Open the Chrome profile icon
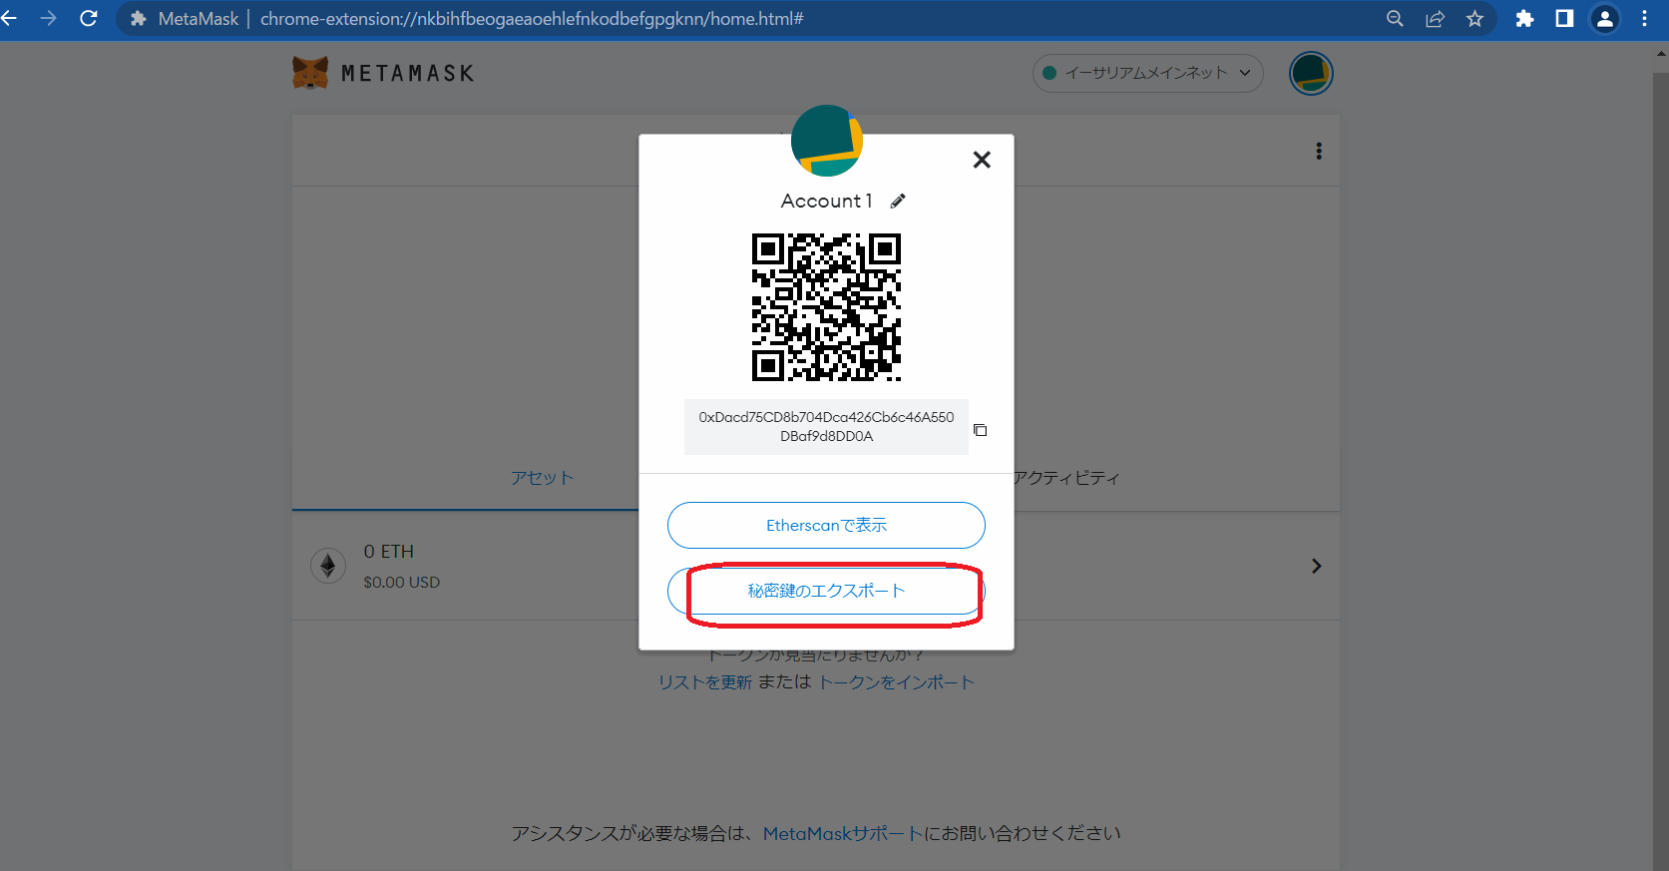 (1604, 19)
